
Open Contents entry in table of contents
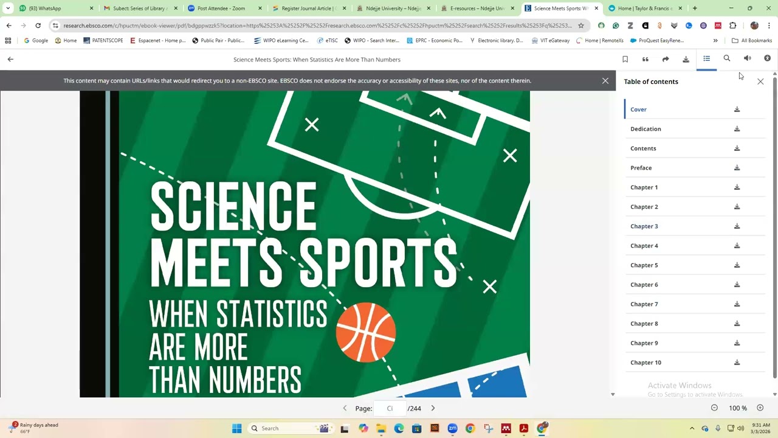click(643, 148)
